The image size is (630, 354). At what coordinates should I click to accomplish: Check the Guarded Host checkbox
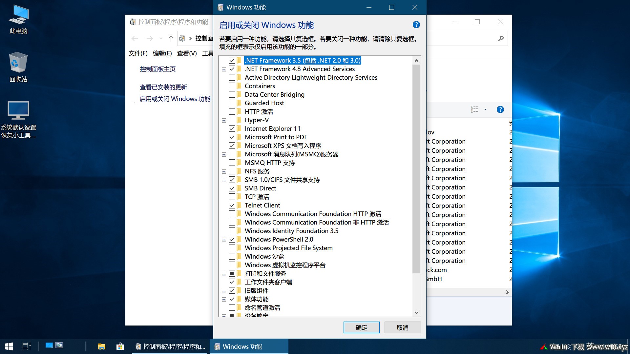[x=232, y=103]
